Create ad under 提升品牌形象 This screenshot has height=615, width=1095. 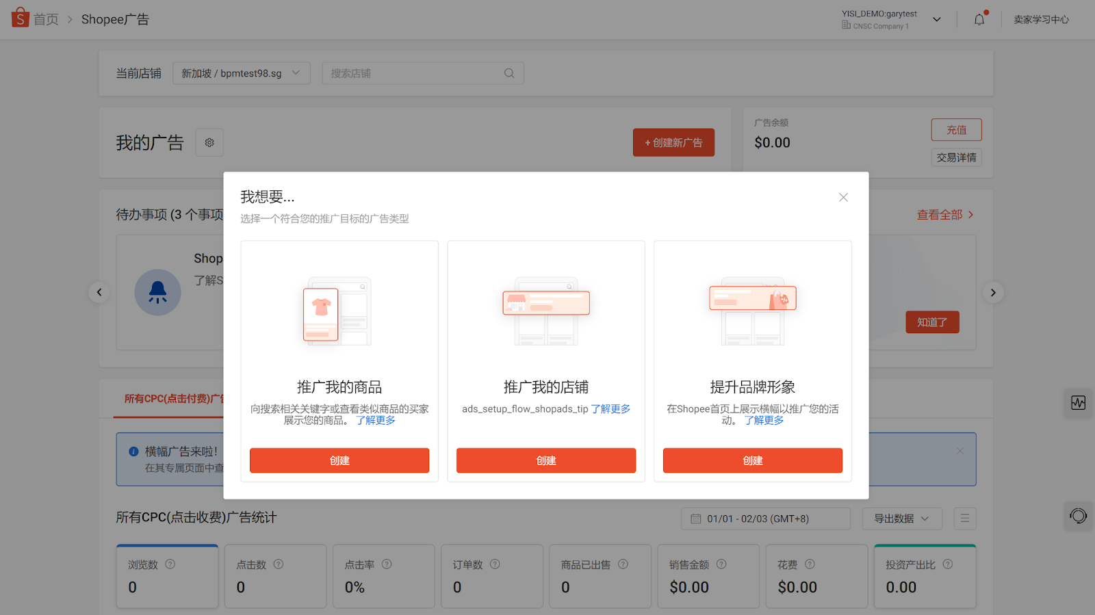tap(753, 460)
